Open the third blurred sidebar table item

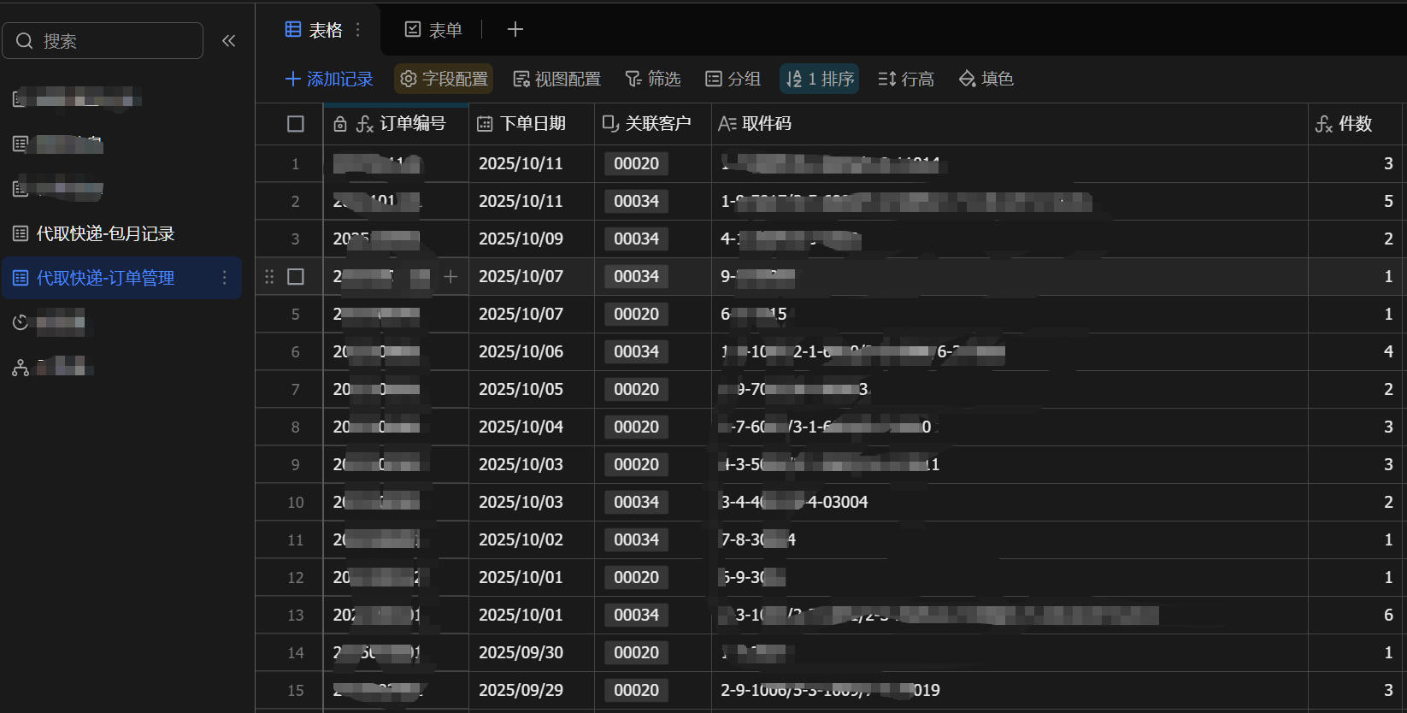tap(58, 188)
